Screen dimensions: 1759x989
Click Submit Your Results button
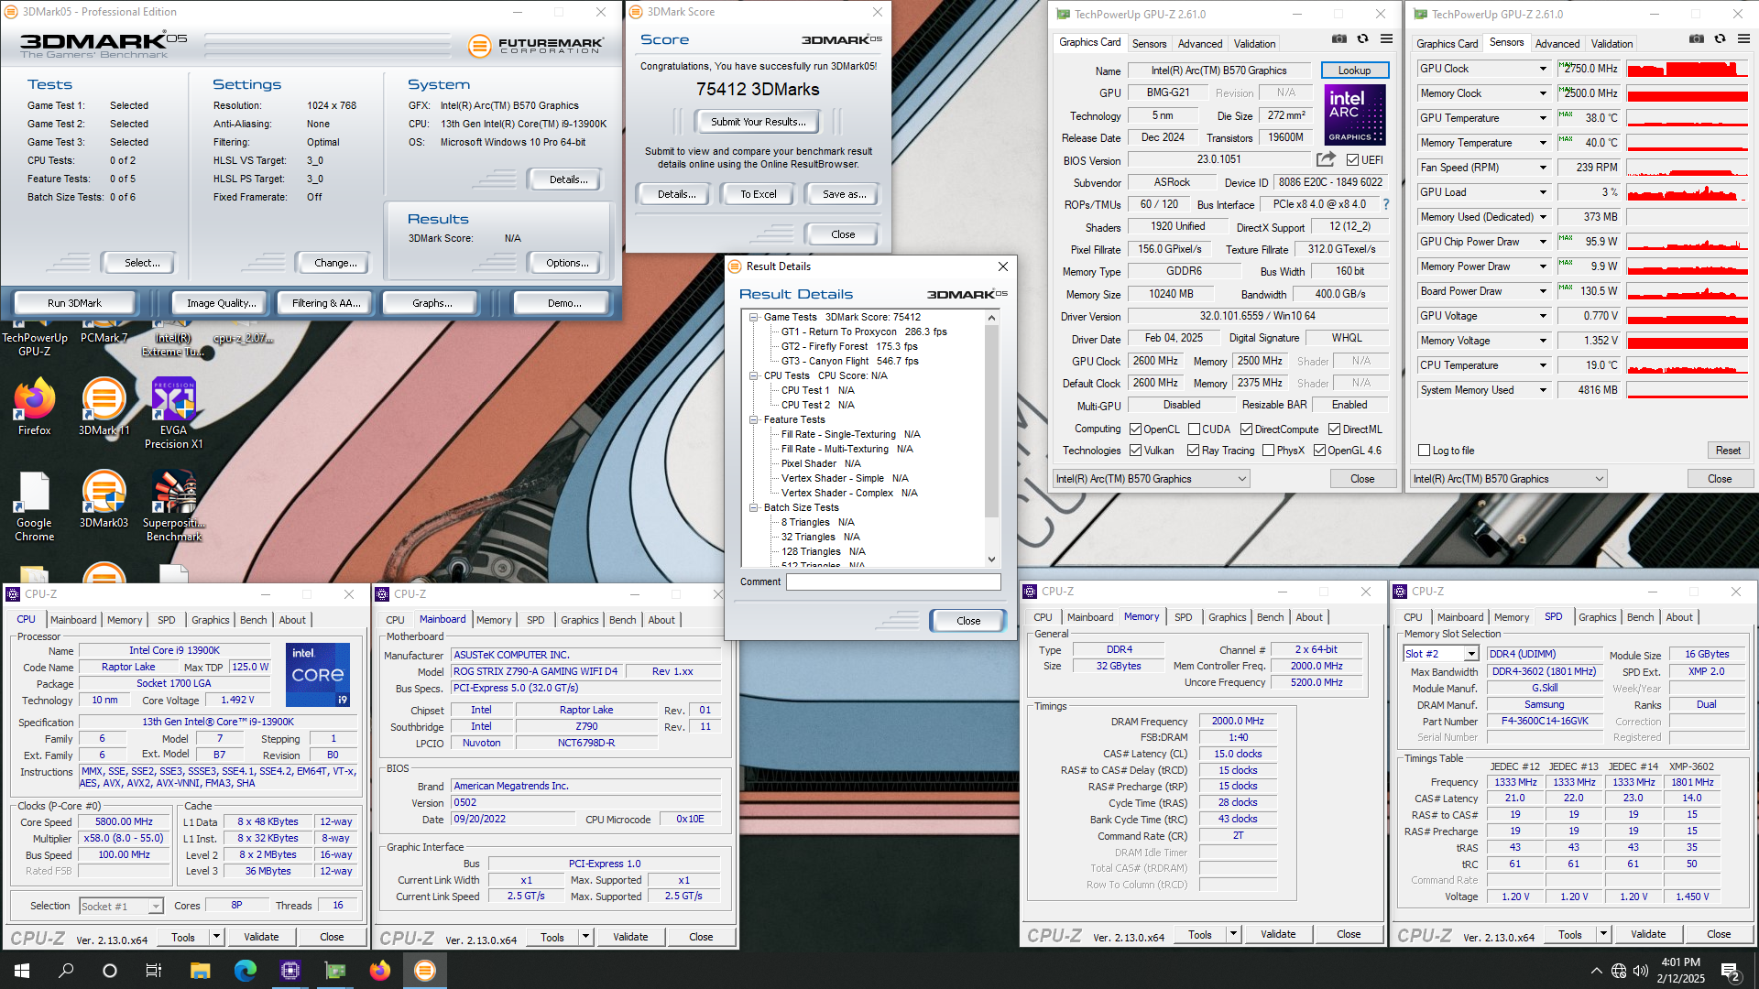click(x=759, y=122)
